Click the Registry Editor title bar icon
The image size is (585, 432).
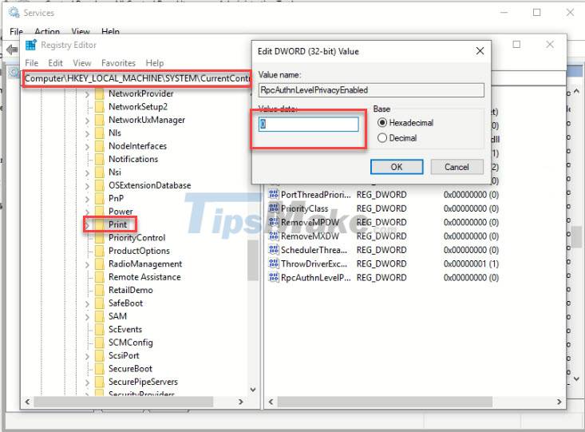pos(30,46)
